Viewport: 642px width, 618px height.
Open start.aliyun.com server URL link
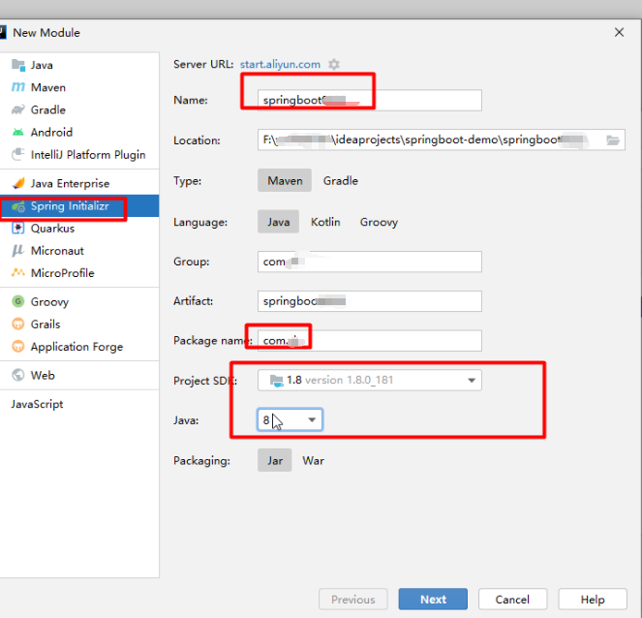pos(280,64)
